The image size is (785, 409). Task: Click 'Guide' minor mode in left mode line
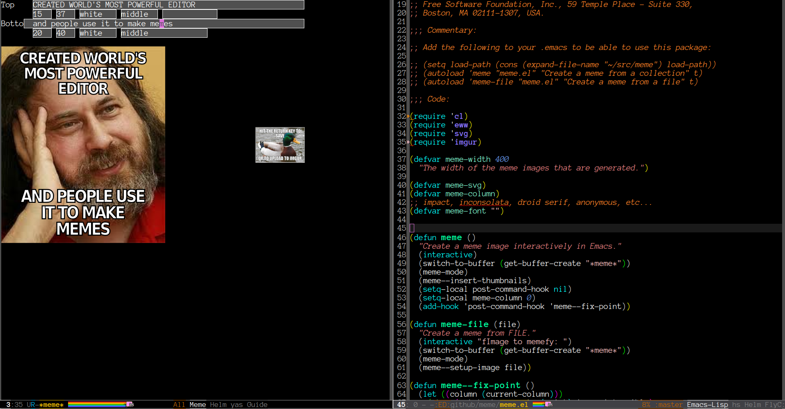pos(257,405)
